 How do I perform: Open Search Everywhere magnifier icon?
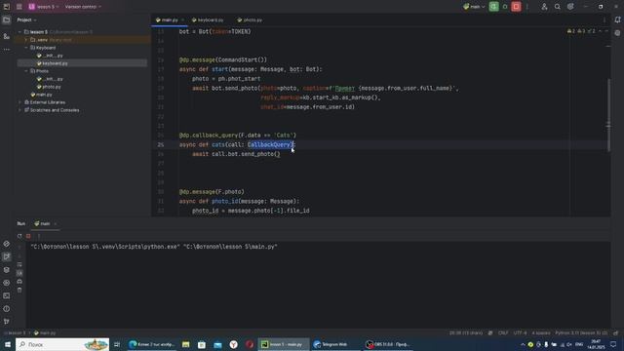coord(557,7)
